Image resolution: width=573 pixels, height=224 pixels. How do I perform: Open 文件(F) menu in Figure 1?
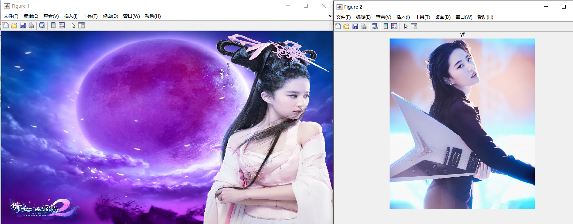11,16
